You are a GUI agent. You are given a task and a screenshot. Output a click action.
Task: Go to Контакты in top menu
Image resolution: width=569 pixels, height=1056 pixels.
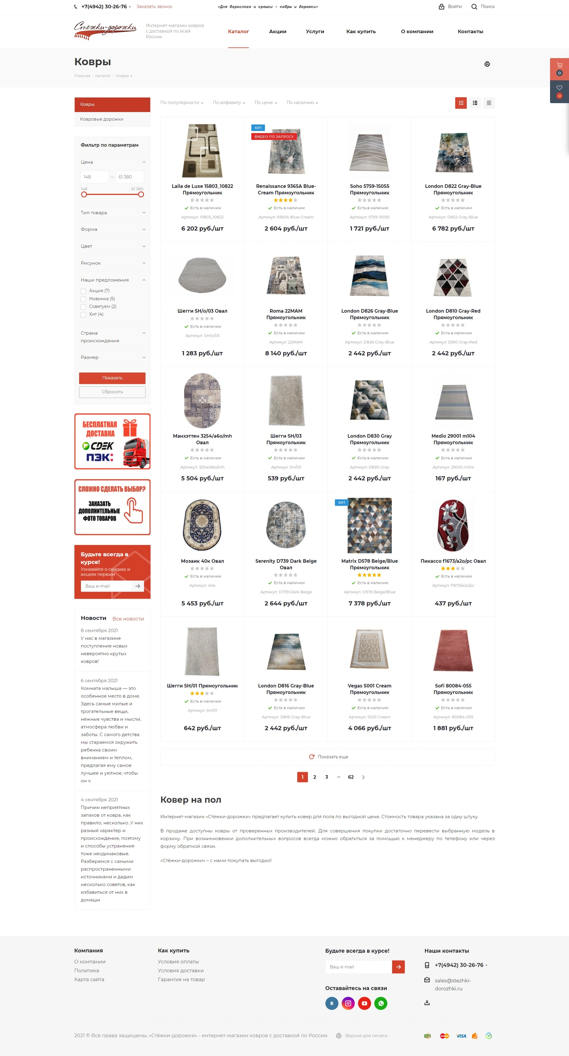coord(470,32)
